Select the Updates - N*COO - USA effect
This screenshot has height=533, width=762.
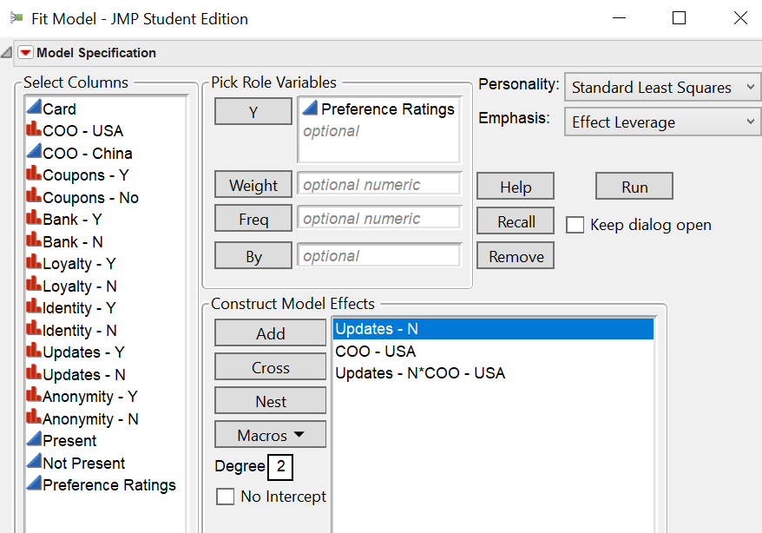click(420, 373)
